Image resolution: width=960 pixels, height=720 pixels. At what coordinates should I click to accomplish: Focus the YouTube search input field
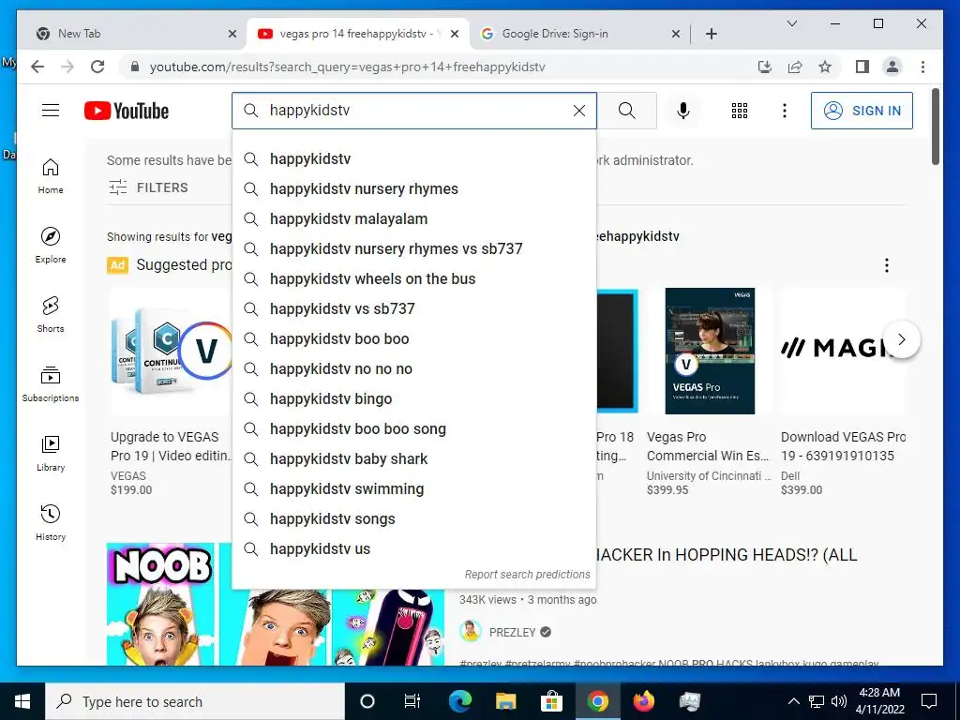(416, 111)
